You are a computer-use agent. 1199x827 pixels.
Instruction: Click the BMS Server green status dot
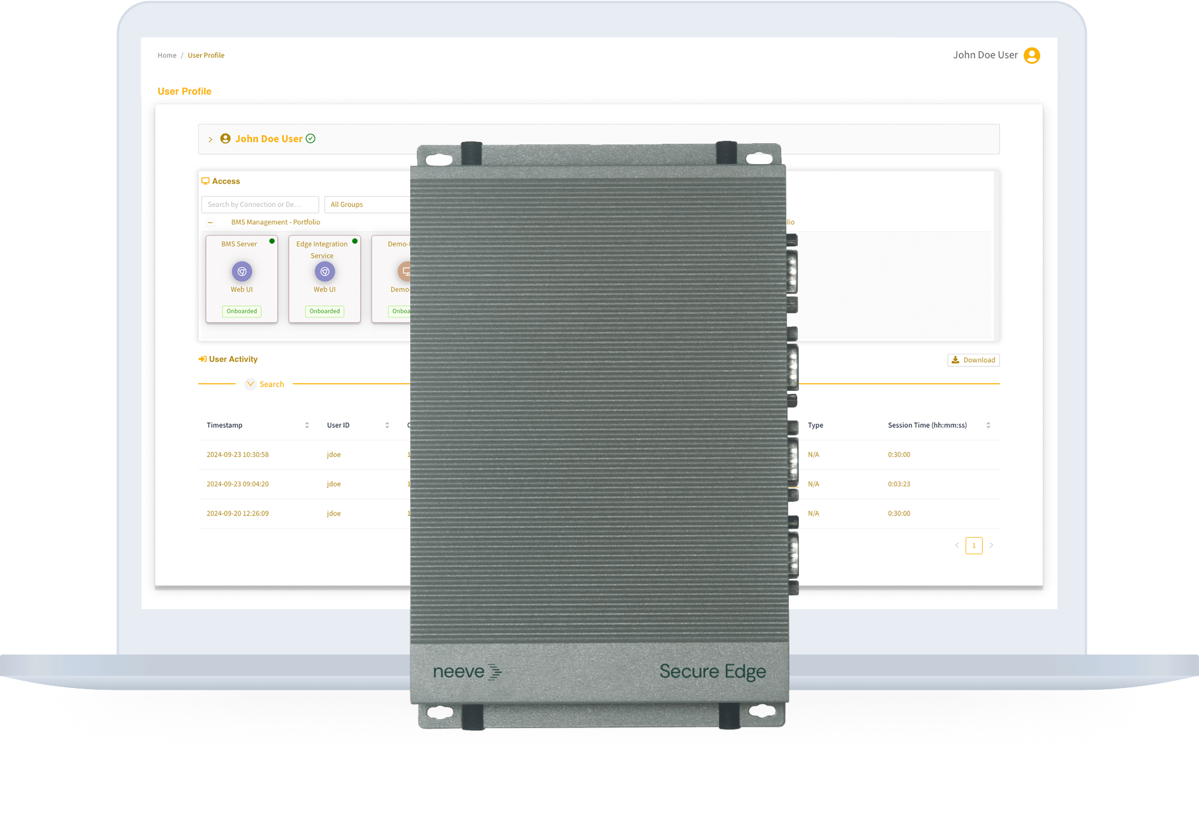[272, 241]
